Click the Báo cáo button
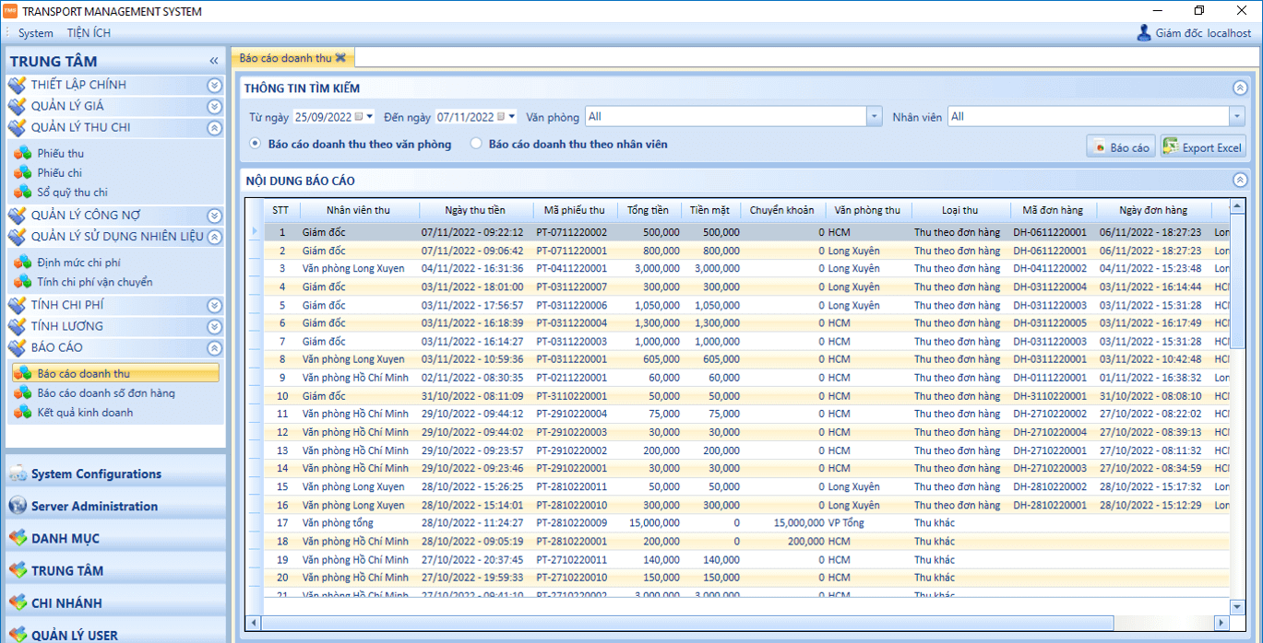The width and height of the screenshot is (1263, 643). coord(1121,147)
